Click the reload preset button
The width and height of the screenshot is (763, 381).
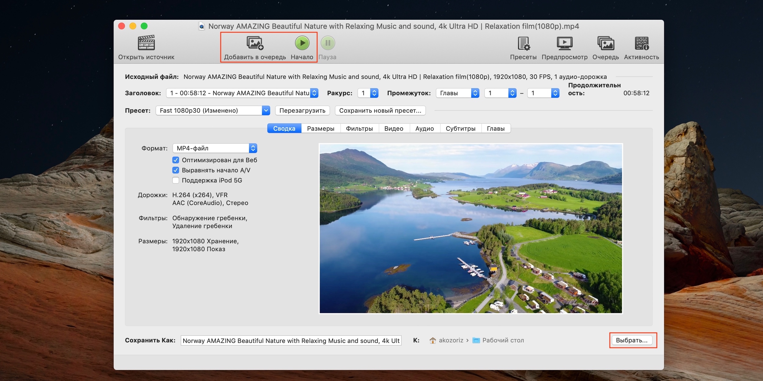tap(302, 110)
